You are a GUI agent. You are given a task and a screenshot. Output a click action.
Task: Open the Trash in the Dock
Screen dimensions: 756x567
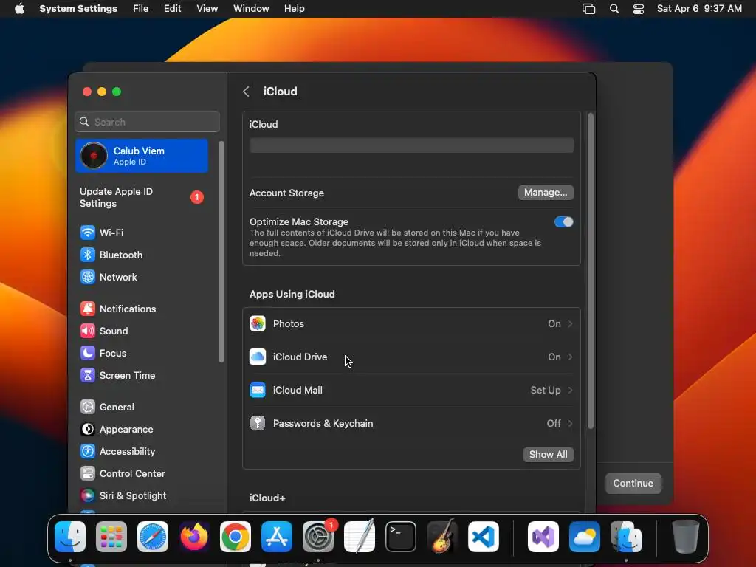(685, 537)
